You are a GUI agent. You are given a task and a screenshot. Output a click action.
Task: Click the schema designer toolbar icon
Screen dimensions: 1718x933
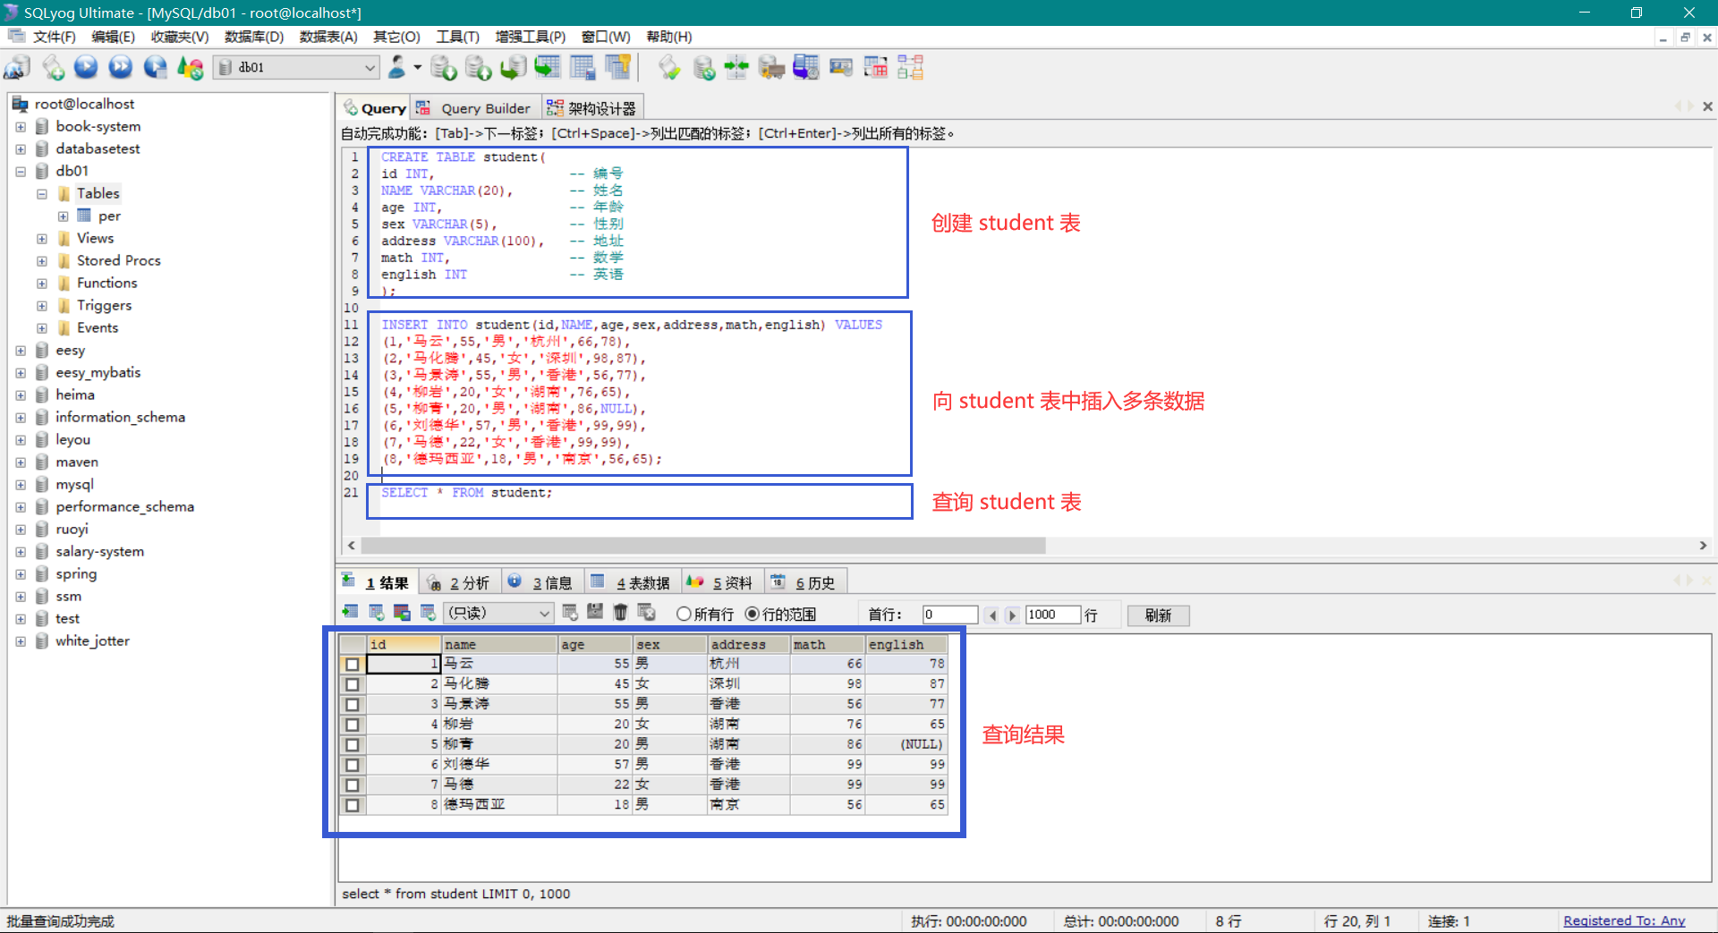pyautogui.click(x=910, y=67)
